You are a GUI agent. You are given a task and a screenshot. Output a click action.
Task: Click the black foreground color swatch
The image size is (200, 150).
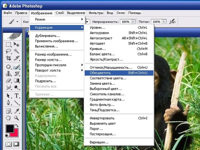click(x=10, y=129)
